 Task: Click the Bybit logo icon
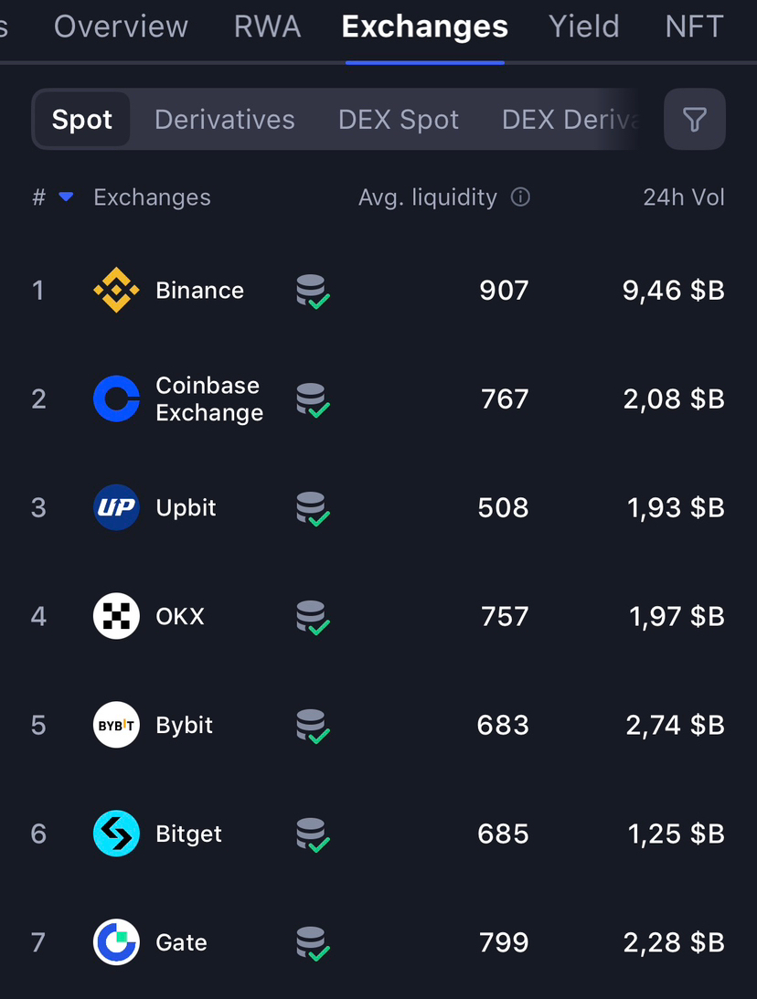(x=116, y=725)
